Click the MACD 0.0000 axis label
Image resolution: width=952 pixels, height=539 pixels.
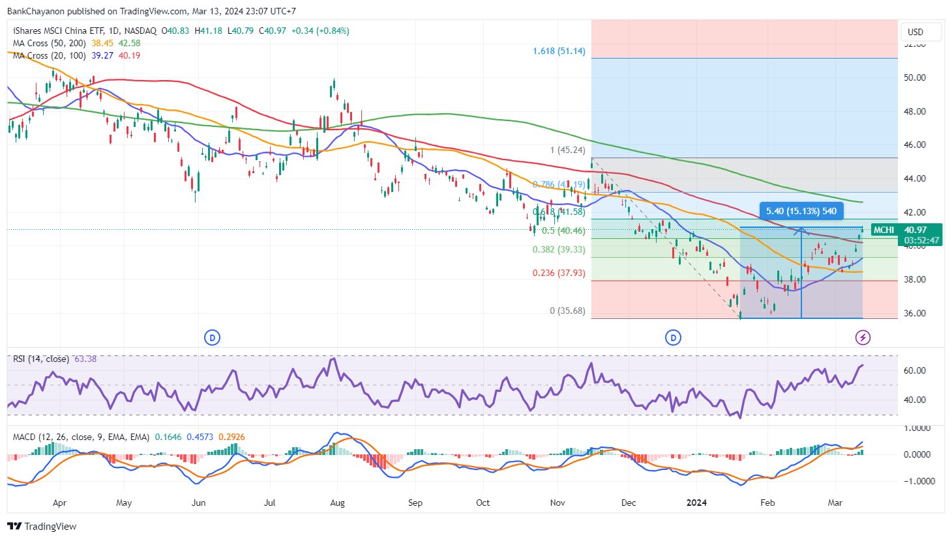pos(917,454)
